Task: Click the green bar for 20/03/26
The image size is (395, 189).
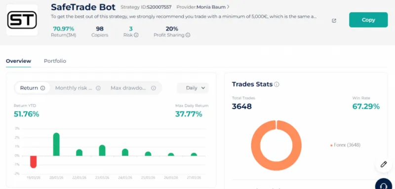Action: click(x=56, y=144)
